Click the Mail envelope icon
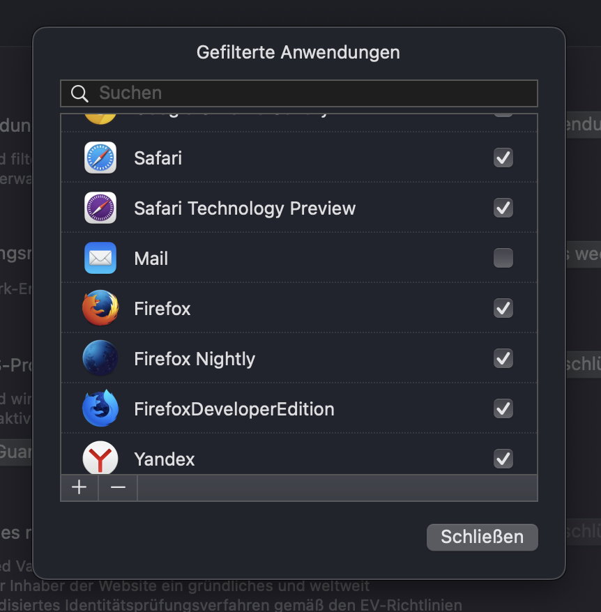The image size is (601, 612). (x=100, y=258)
